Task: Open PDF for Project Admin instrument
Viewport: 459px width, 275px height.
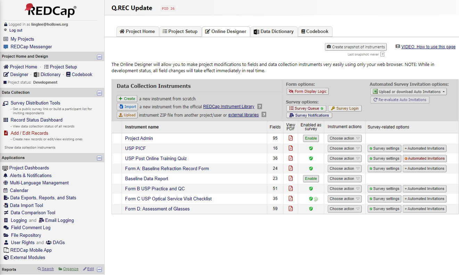Action: 290,138
